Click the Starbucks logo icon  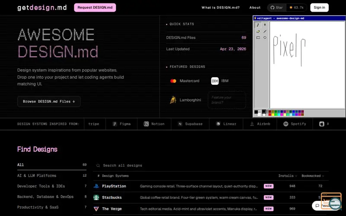click(x=96, y=197)
